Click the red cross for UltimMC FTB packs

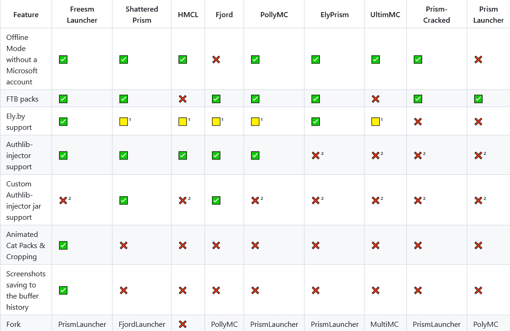point(375,99)
